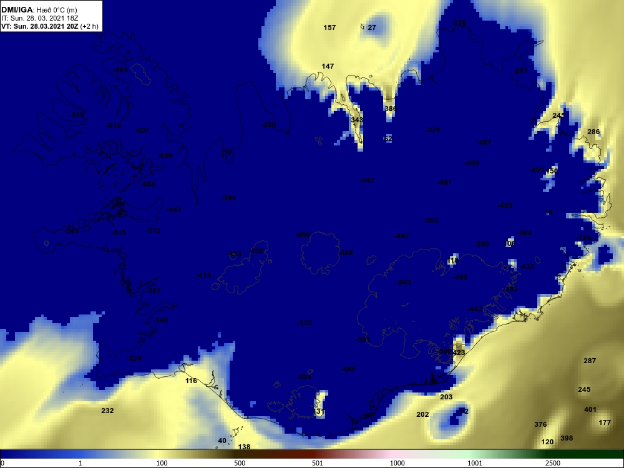Click the 106 height value
624x468 pixels.
pos(510,243)
